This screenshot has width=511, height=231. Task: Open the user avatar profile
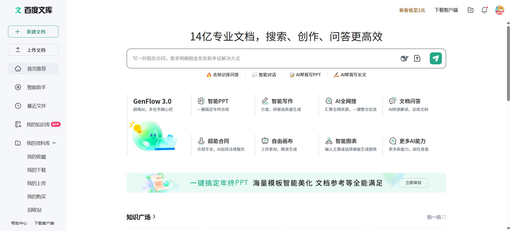tap(500, 10)
